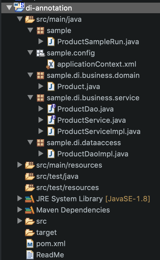
Task: Select the sample.di.business.service label
Action: (93, 98)
